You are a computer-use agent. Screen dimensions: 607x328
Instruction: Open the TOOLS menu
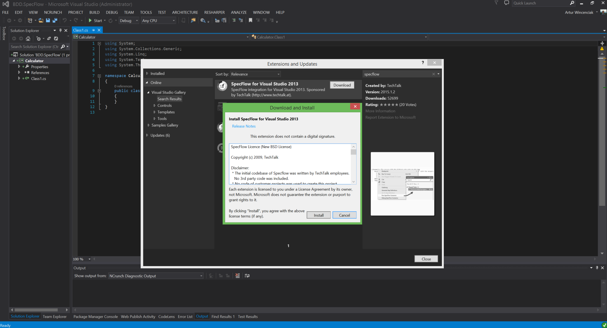146,12
